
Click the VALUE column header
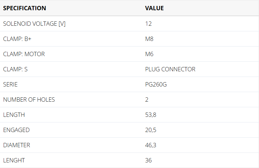154,8
